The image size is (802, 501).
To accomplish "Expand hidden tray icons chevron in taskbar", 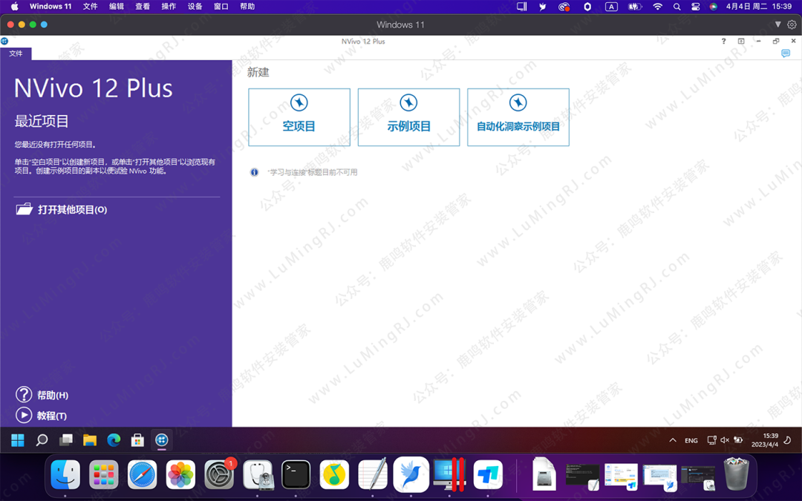I will pyautogui.click(x=673, y=440).
